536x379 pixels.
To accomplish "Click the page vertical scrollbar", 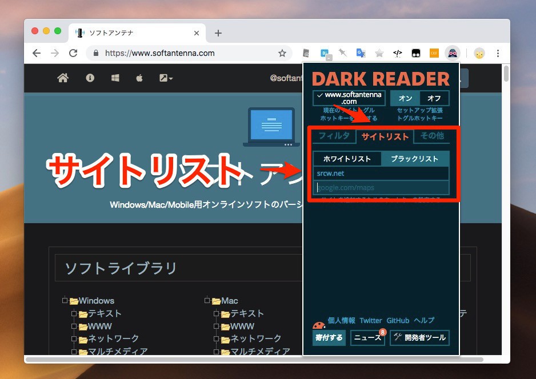I will pos(506,74).
